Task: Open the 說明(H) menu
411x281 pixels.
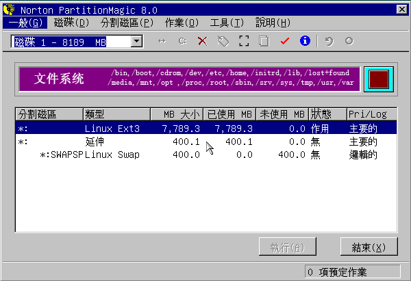Action: [x=273, y=23]
